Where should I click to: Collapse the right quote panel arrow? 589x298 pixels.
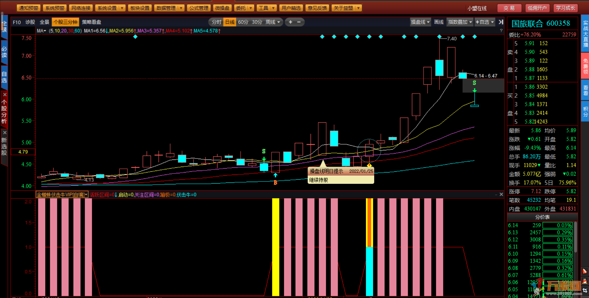pyautogui.click(x=501, y=22)
